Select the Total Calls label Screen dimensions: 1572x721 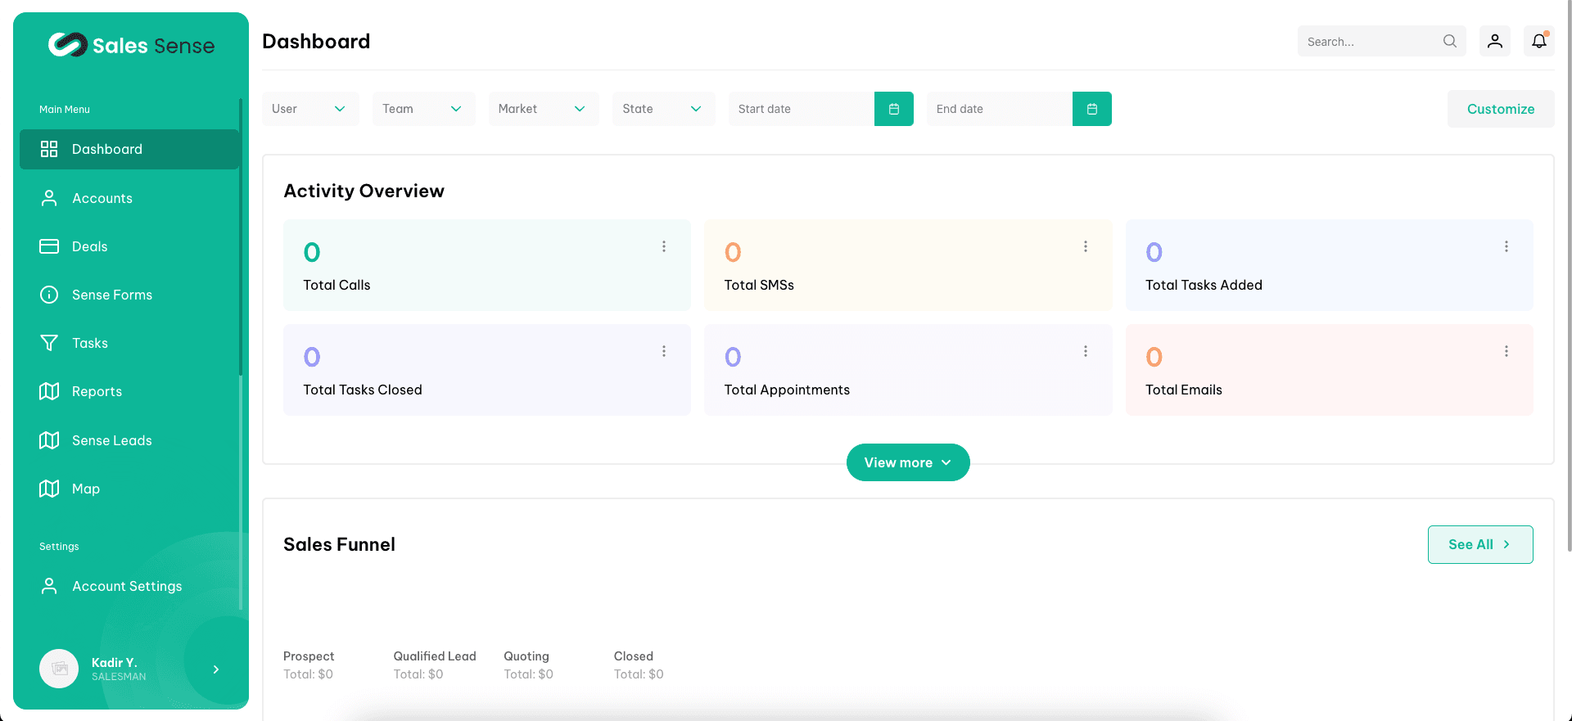point(337,285)
